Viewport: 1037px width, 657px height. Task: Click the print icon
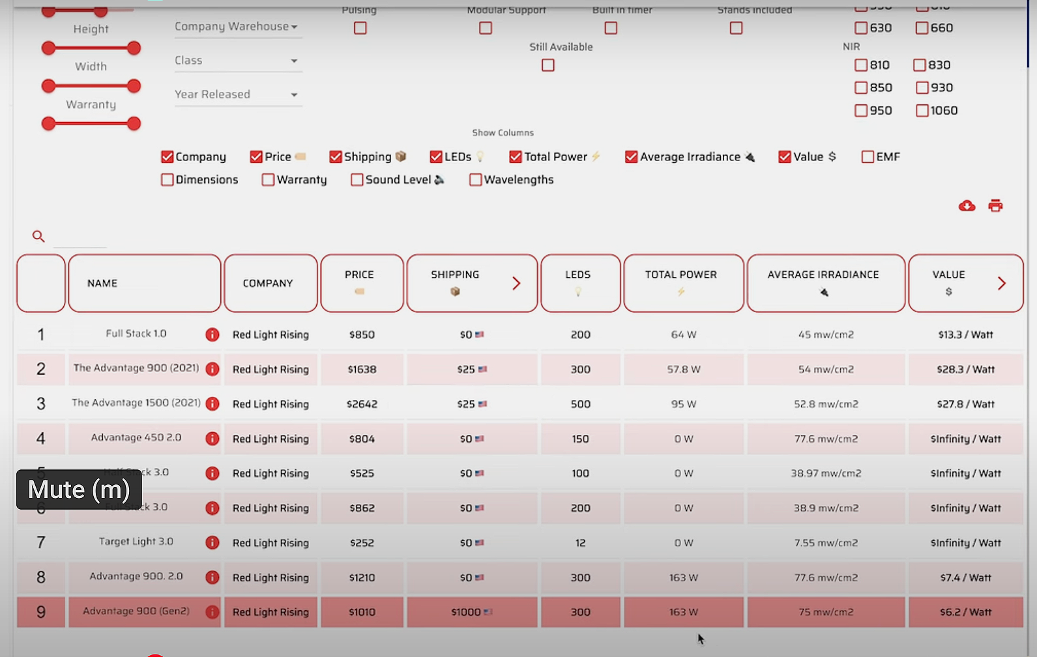pyautogui.click(x=995, y=206)
